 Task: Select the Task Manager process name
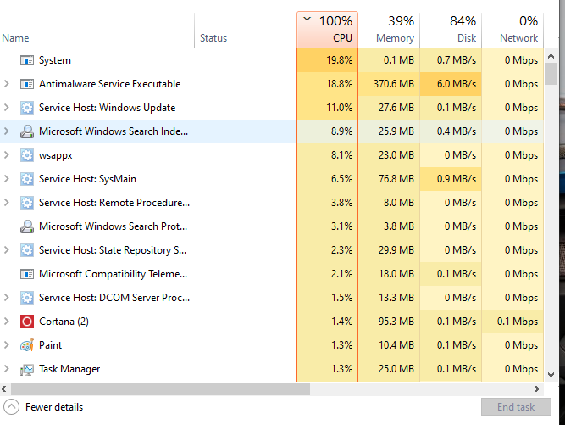pyautogui.click(x=69, y=369)
